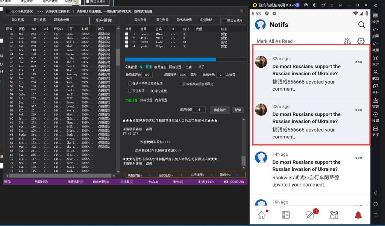This screenshot has height=226, width=385.
Task: Open notification settings gear icon
Action: pos(361,41)
